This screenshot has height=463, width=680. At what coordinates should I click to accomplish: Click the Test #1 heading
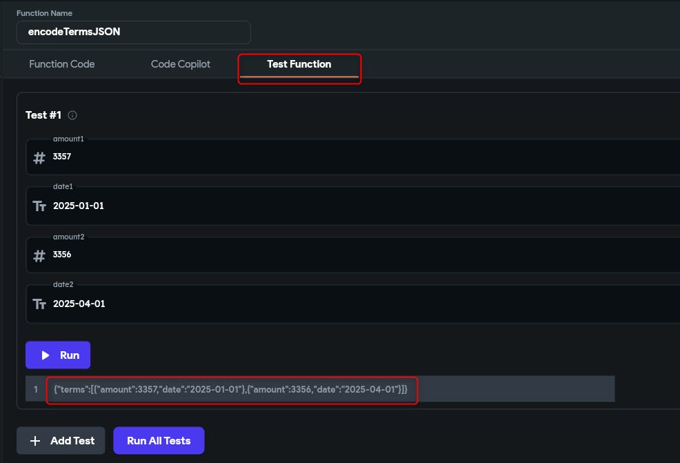coord(43,115)
